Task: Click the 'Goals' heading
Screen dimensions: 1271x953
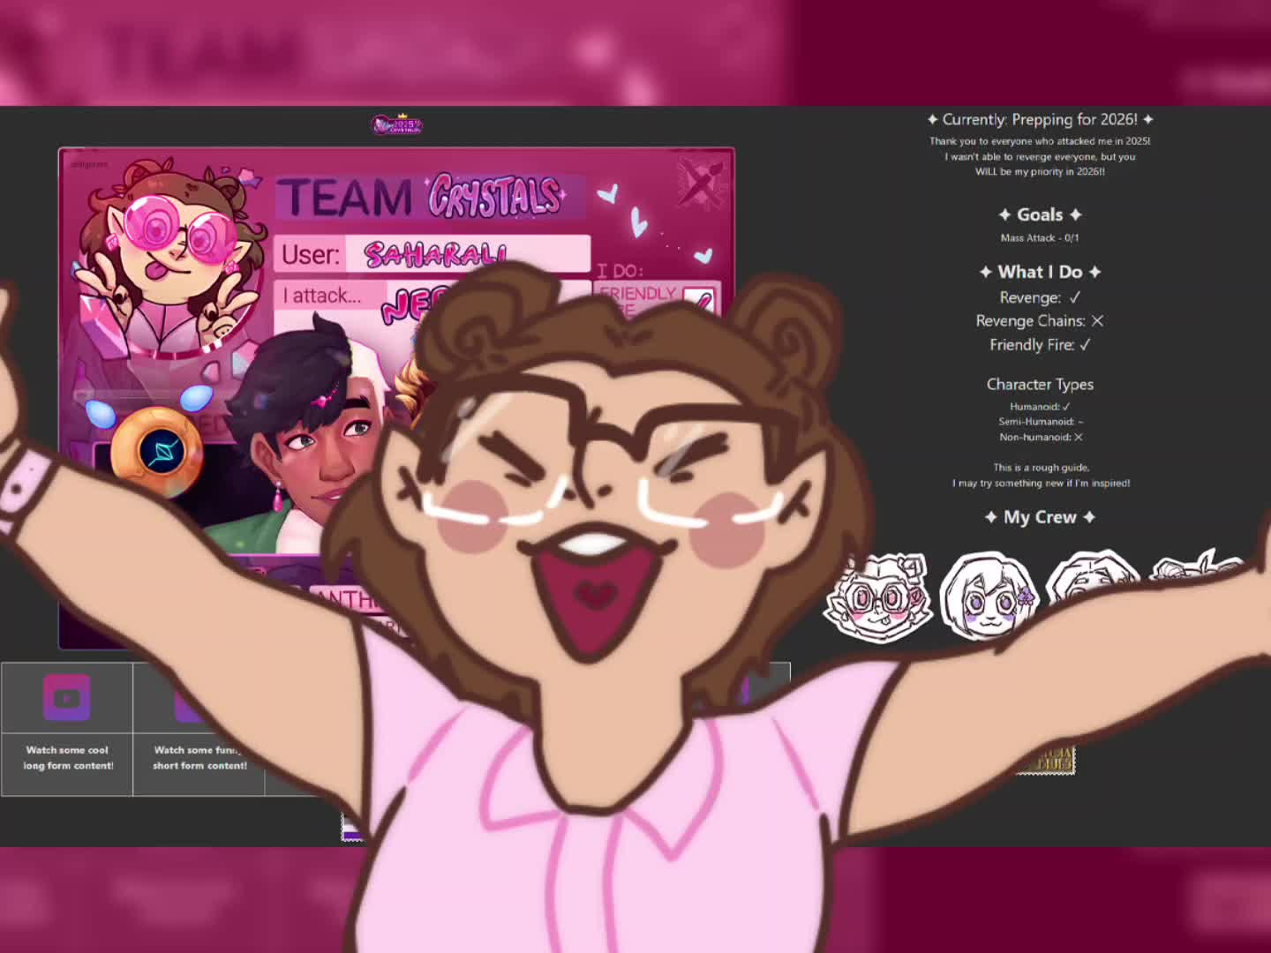Action: pos(1040,214)
